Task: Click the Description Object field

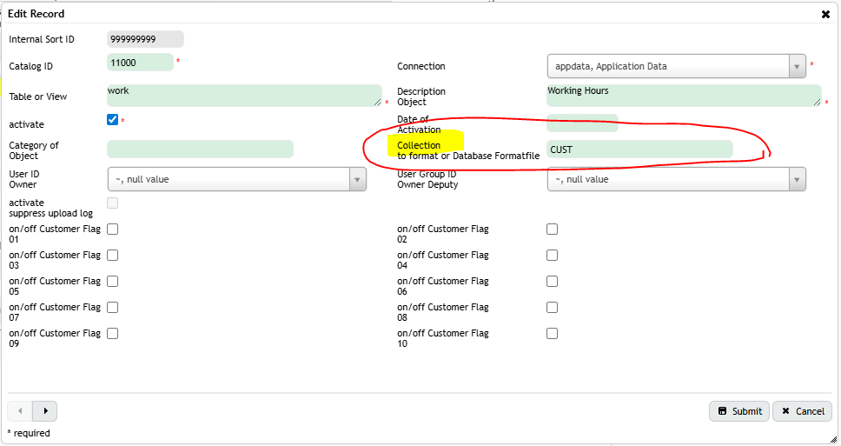Action: [x=683, y=96]
